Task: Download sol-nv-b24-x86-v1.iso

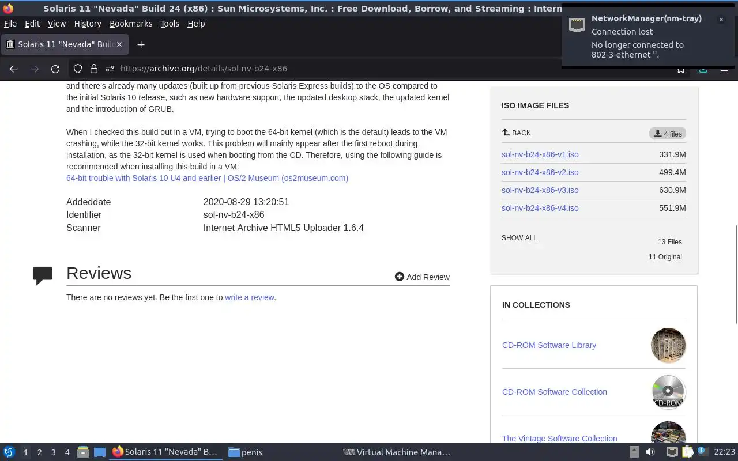Action: [540, 154]
